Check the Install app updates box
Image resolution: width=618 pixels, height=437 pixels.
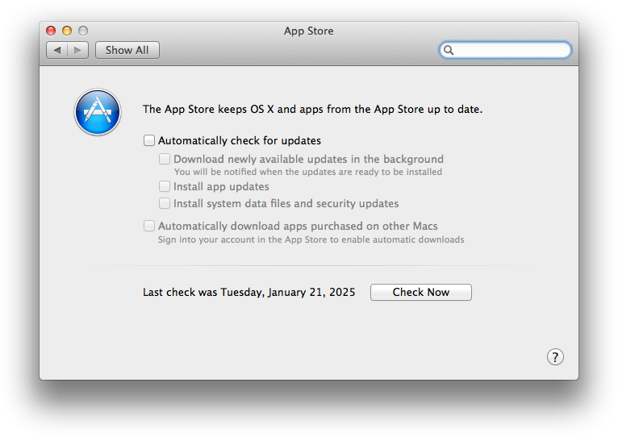point(165,186)
